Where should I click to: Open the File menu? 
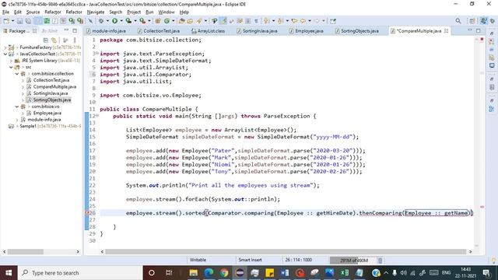(5, 12)
